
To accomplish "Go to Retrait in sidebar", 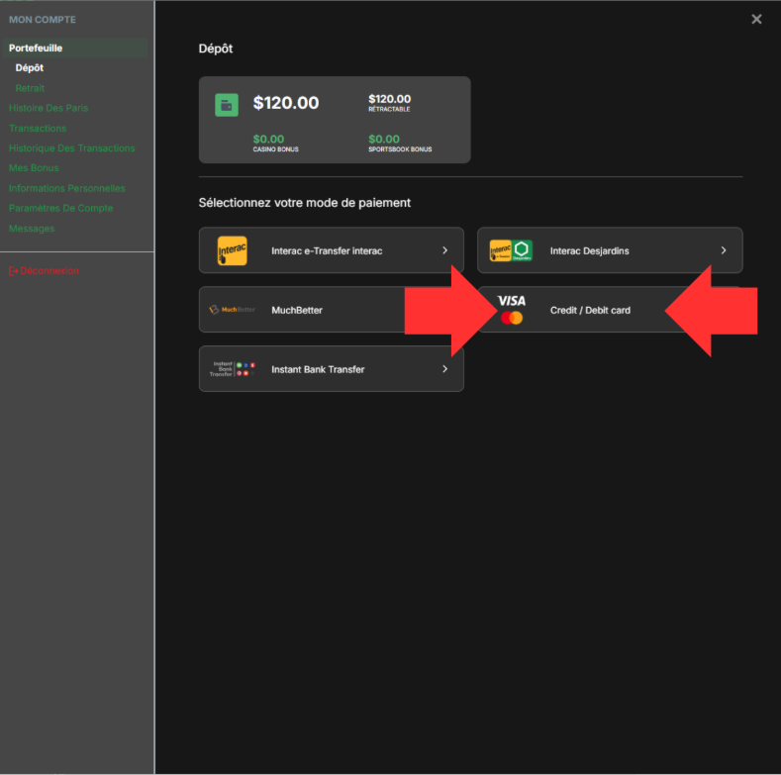I will click(x=30, y=88).
